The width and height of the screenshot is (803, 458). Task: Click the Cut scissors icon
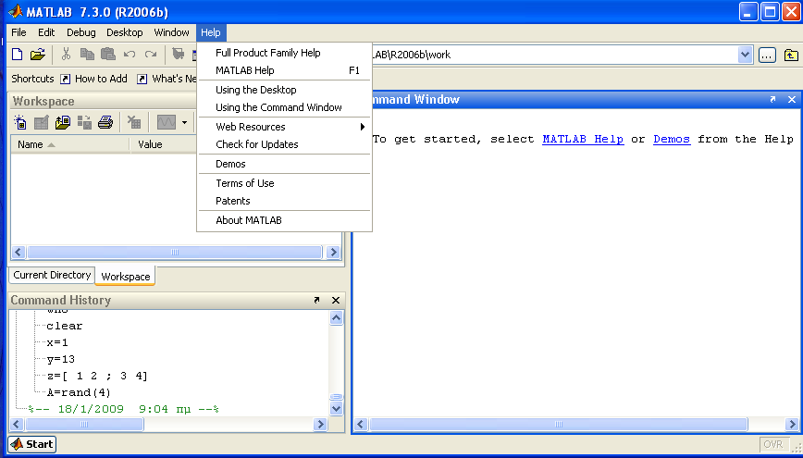coord(66,55)
